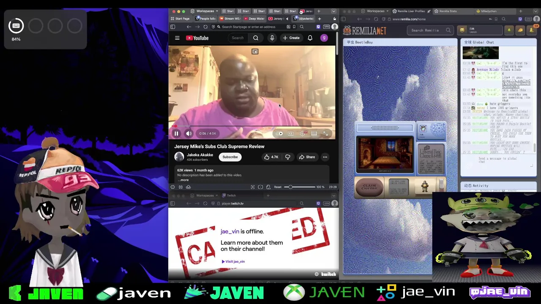
Task: Open YouTube hamburger guide menu
Action: pos(177,38)
